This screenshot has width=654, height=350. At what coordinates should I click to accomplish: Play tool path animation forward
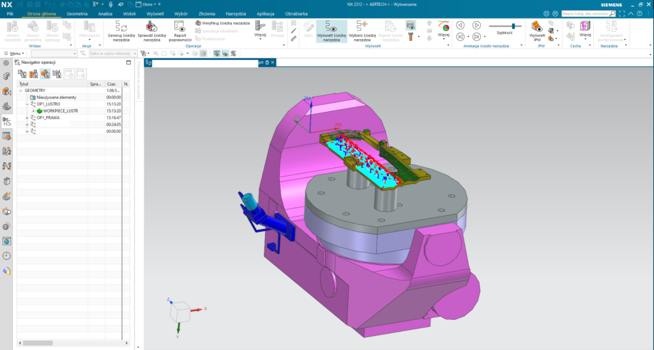click(476, 26)
